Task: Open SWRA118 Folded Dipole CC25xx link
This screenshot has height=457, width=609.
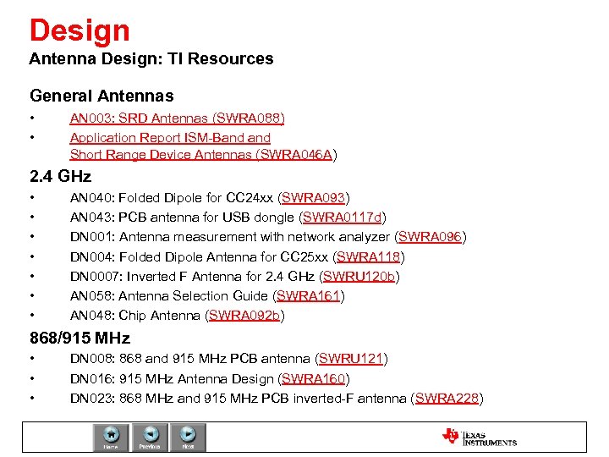Action: (x=368, y=257)
